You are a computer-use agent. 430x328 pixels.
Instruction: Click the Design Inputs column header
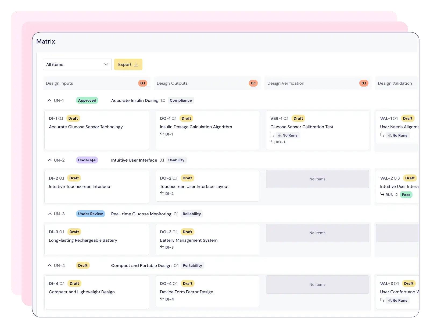[97, 83]
